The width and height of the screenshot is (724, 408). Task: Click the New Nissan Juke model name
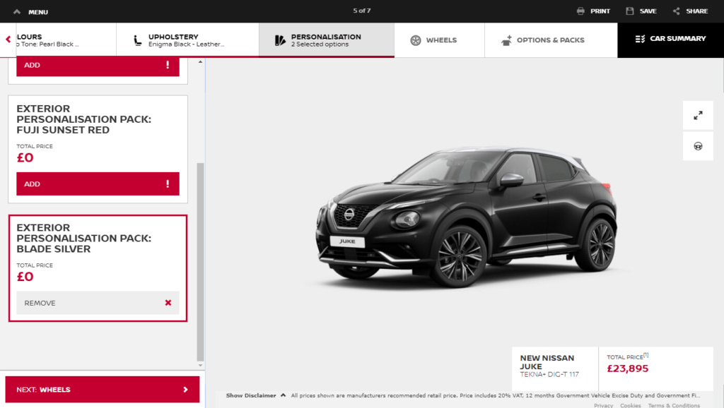coord(547,362)
